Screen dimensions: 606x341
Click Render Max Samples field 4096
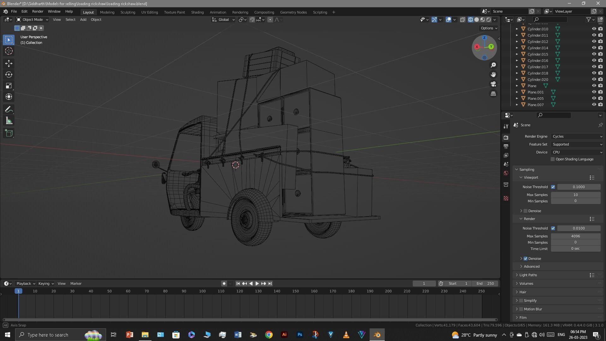575,236
